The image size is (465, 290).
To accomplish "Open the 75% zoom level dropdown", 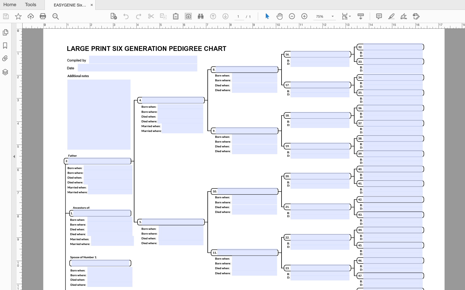I will 333,16.
